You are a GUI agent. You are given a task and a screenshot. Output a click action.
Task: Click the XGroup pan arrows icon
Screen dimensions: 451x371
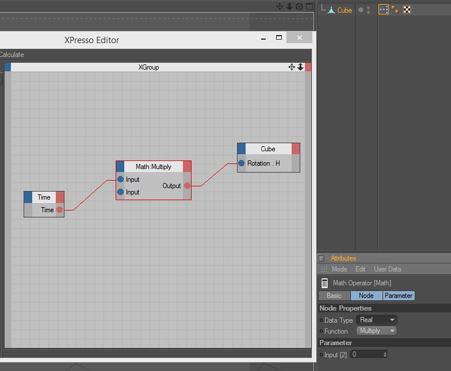(x=292, y=67)
